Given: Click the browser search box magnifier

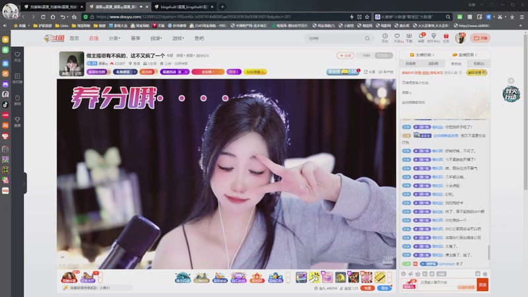Looking at the screenshot, I should click(448, 17).
